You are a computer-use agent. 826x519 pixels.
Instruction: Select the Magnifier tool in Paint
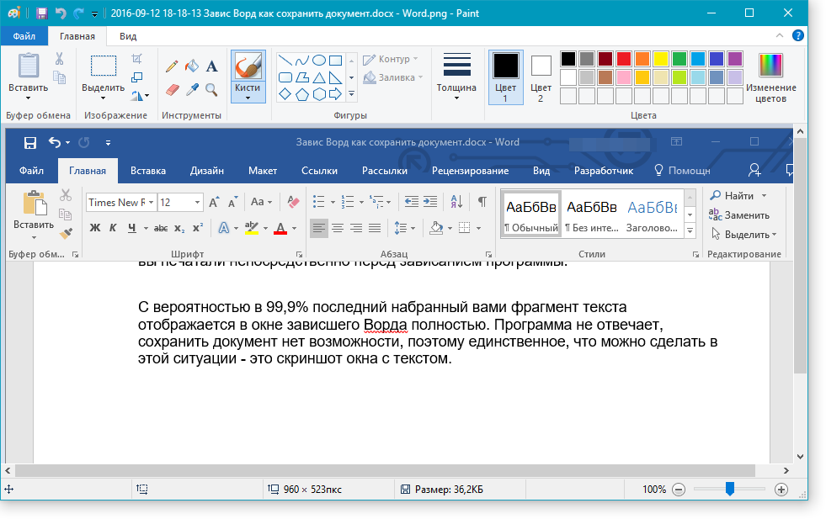coord(212,90)
